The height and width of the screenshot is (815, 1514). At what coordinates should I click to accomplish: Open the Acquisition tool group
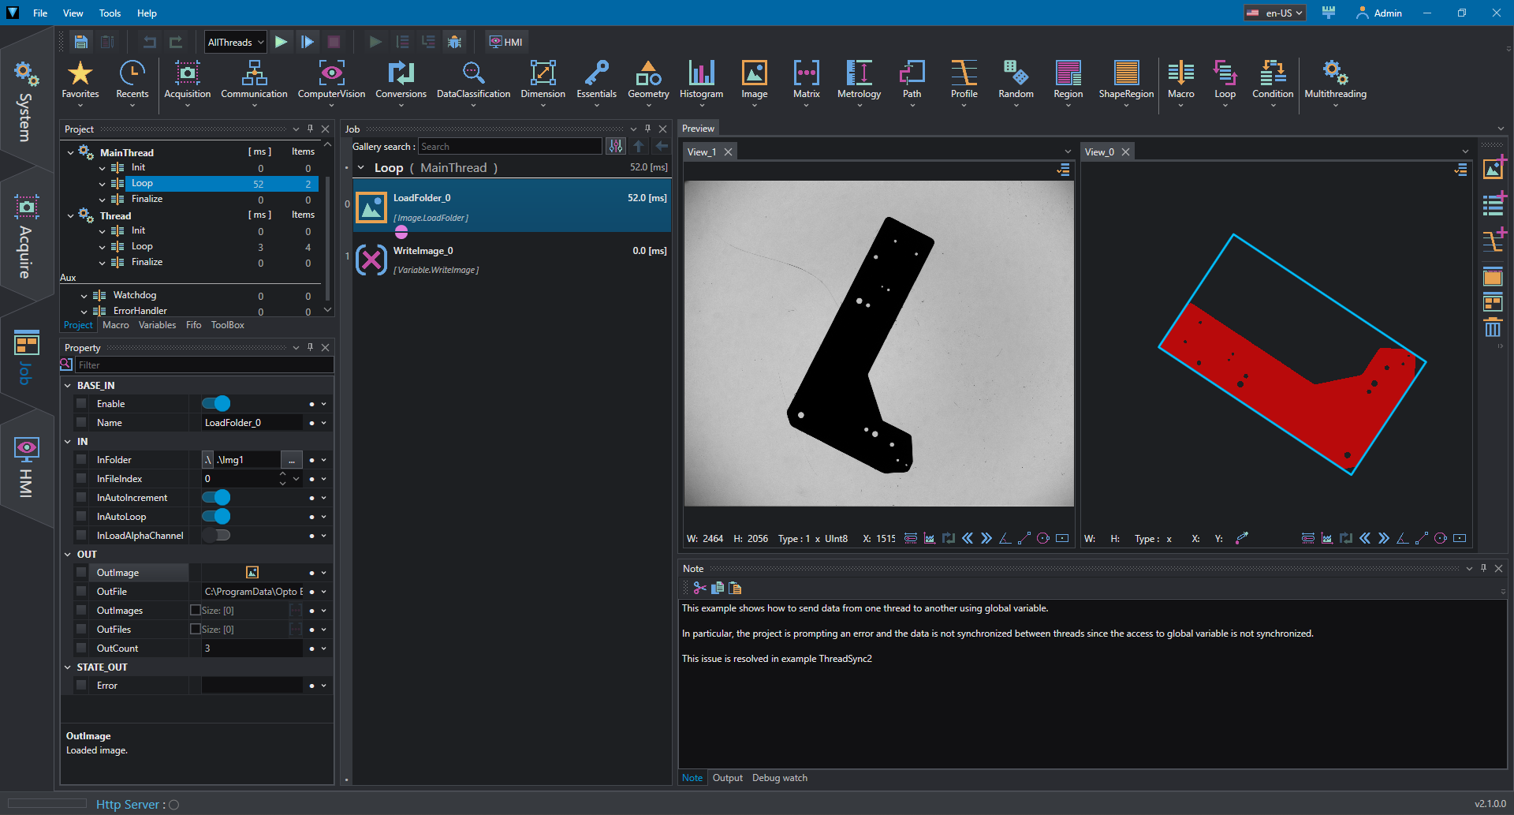coord(187,80)
